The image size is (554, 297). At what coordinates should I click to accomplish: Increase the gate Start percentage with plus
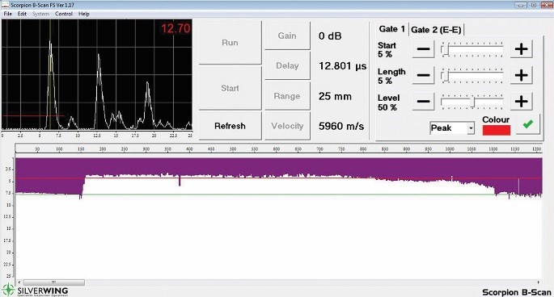click(x=521, y=49)
